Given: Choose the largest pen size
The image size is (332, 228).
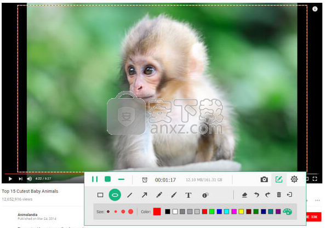Looking at the screenshot, I should pos(130,212).
